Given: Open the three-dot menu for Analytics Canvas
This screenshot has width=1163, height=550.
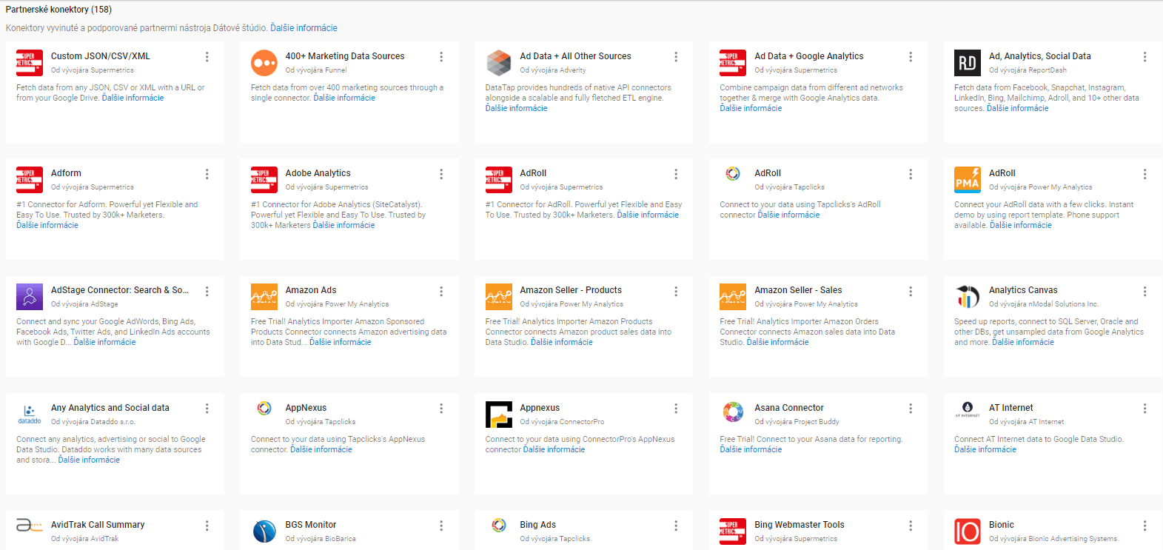Looking at the screenshot, I should pyautogui.click(x=1144, y=292).
